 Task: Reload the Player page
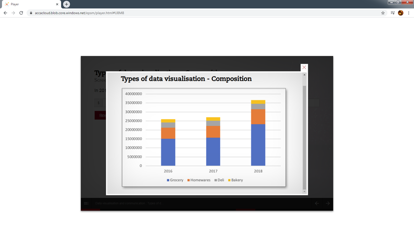click(x=21, y=13)
